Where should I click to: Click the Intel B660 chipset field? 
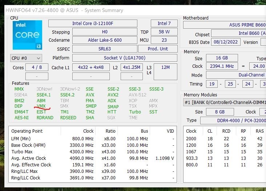pos(239,33)
